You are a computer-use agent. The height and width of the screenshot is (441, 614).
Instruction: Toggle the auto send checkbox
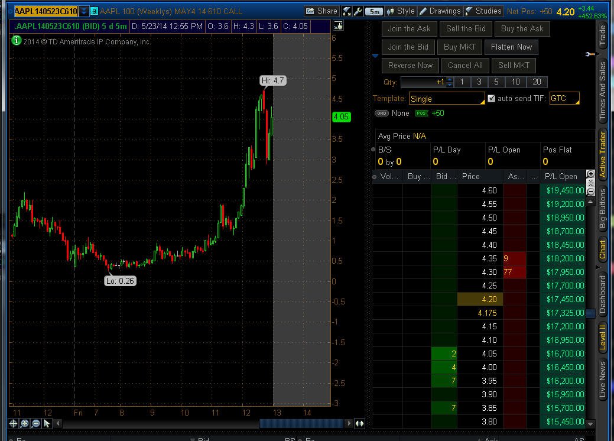pos(491,99)
